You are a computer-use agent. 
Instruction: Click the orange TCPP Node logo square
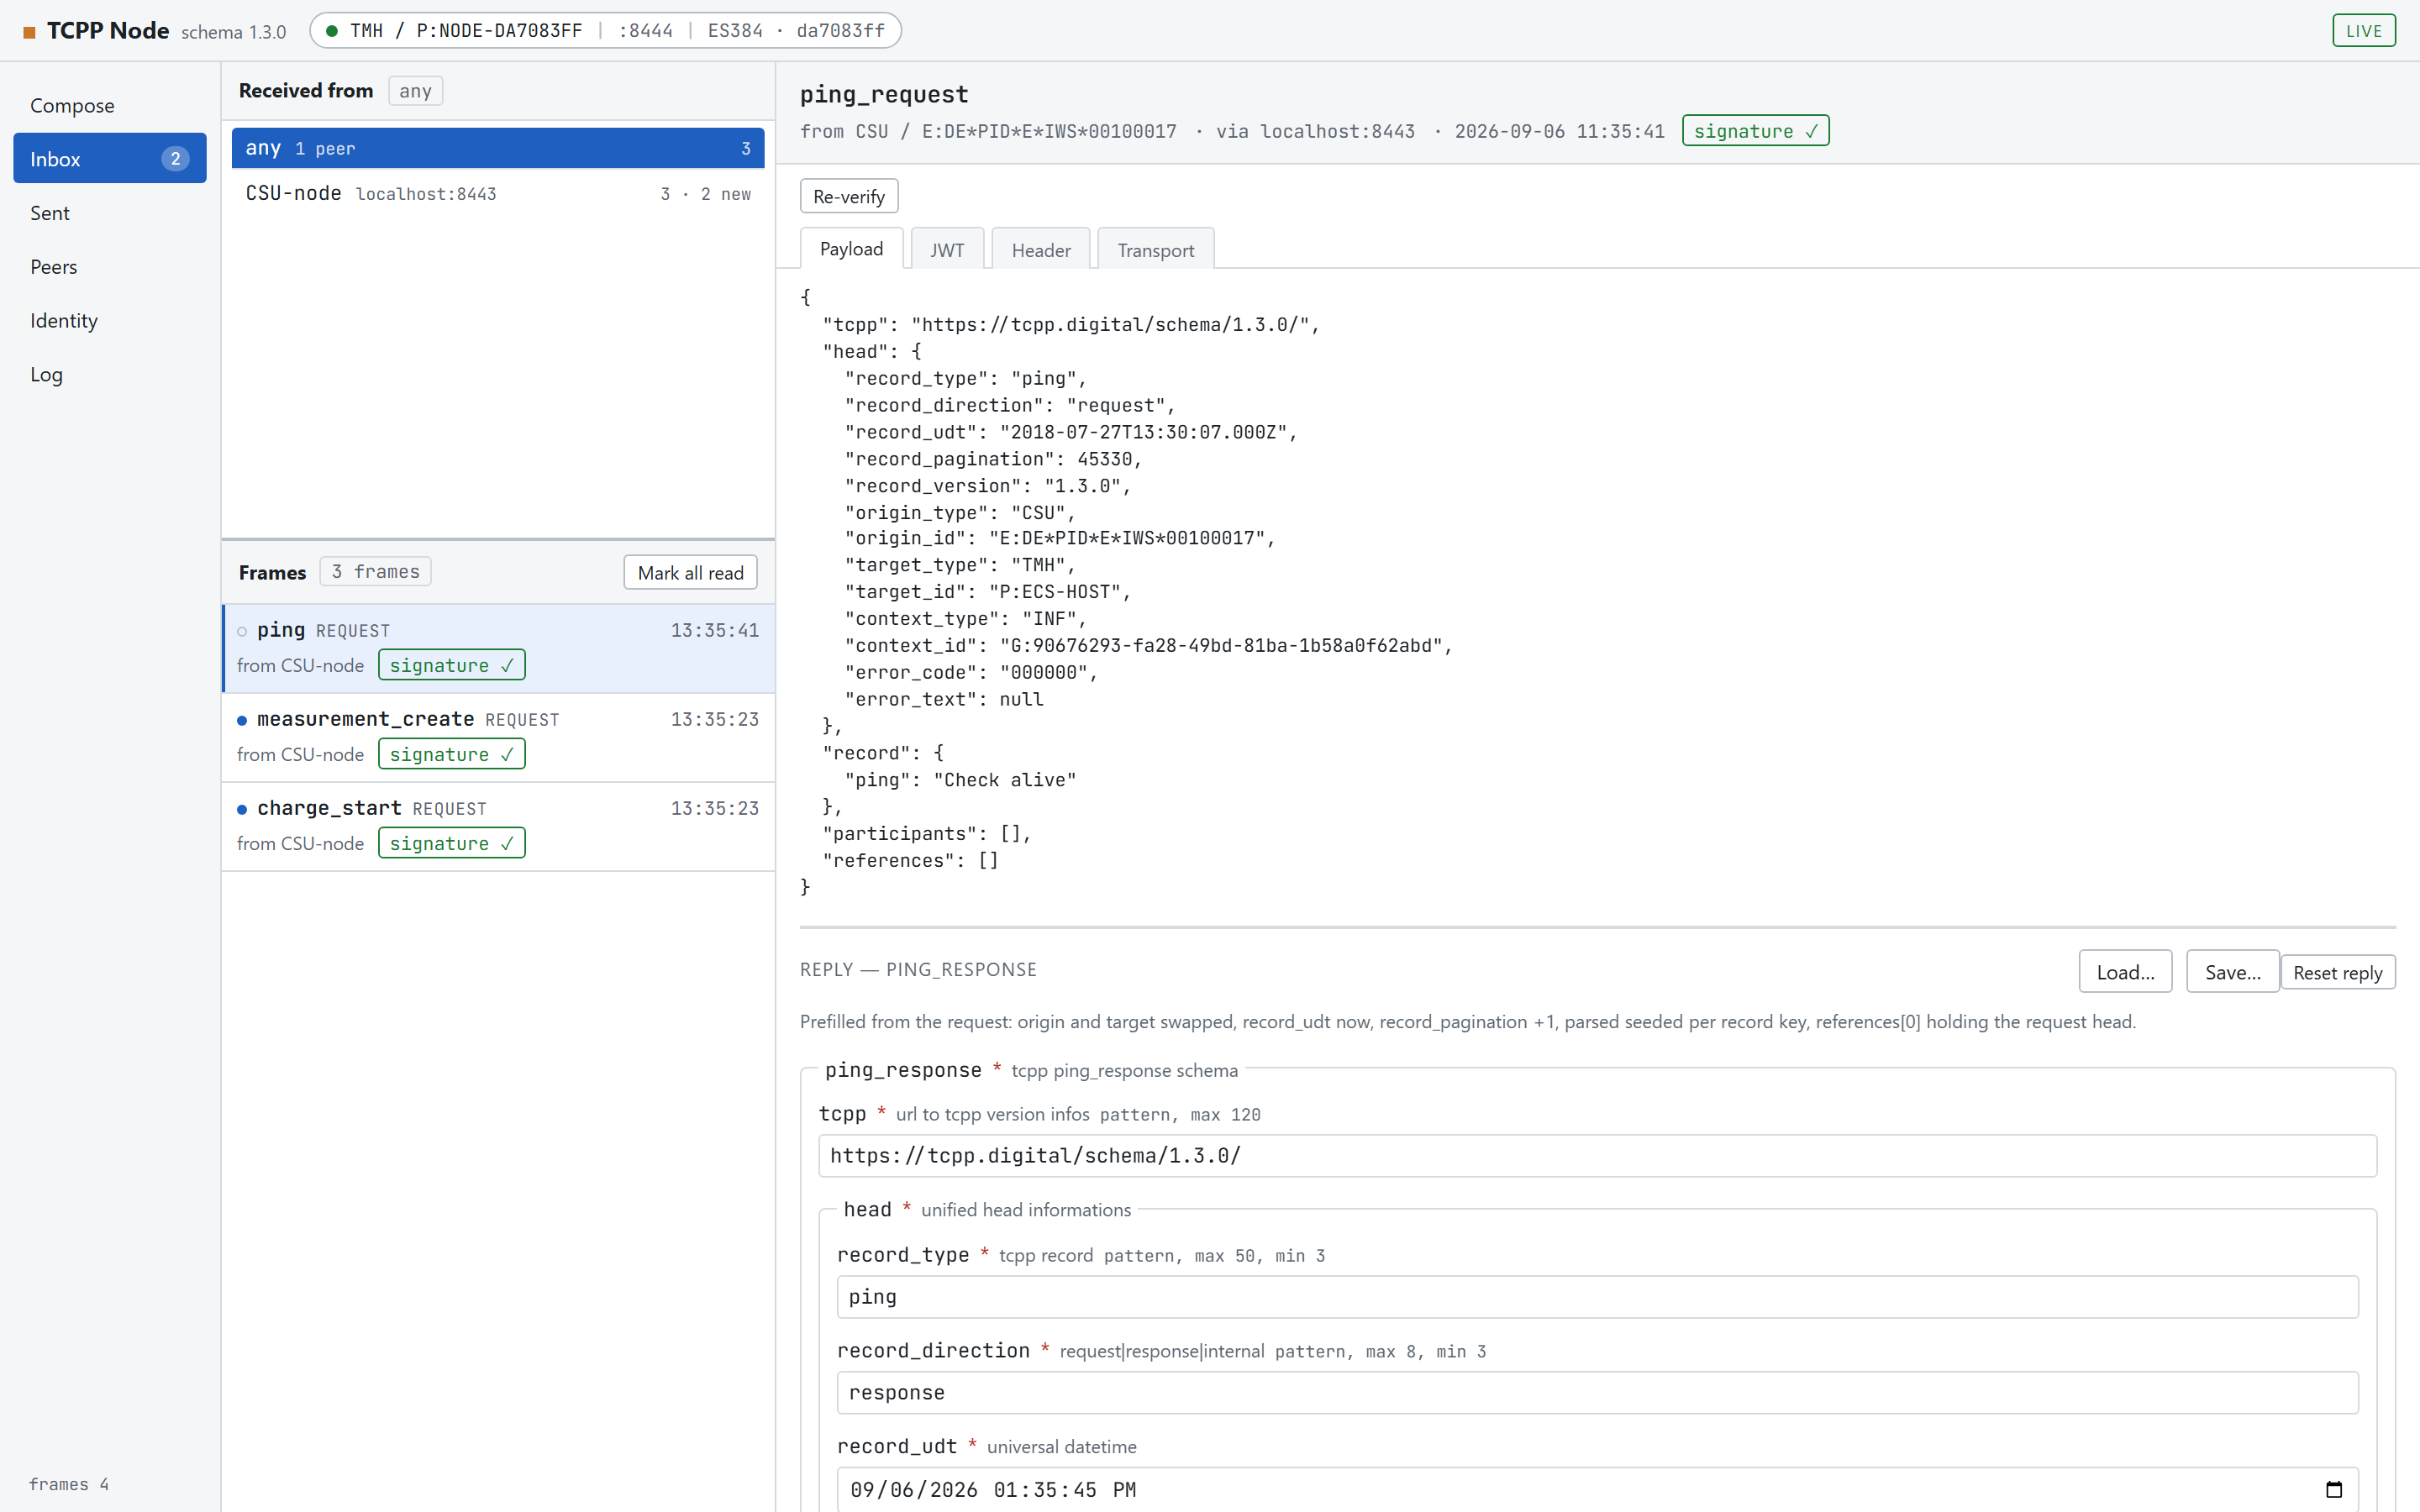point(30,32)
